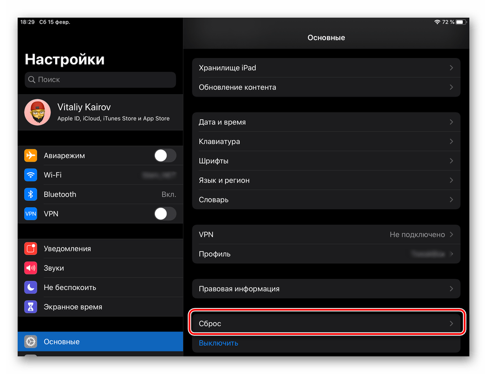
Task: Tap the blue Выключить link
Action: [218, 343]
